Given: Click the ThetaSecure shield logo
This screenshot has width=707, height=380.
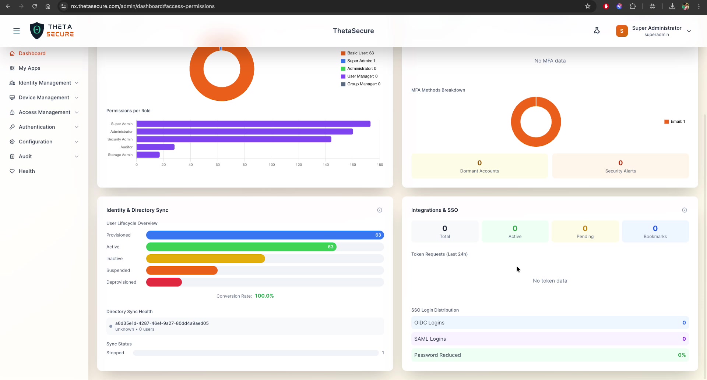Looking at the screenshot, I should pyautogui.click(x=37, y=31).
